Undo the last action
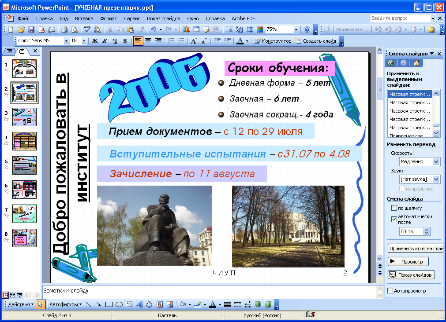This screenshot has height=322, width=446. click(154, 29)
